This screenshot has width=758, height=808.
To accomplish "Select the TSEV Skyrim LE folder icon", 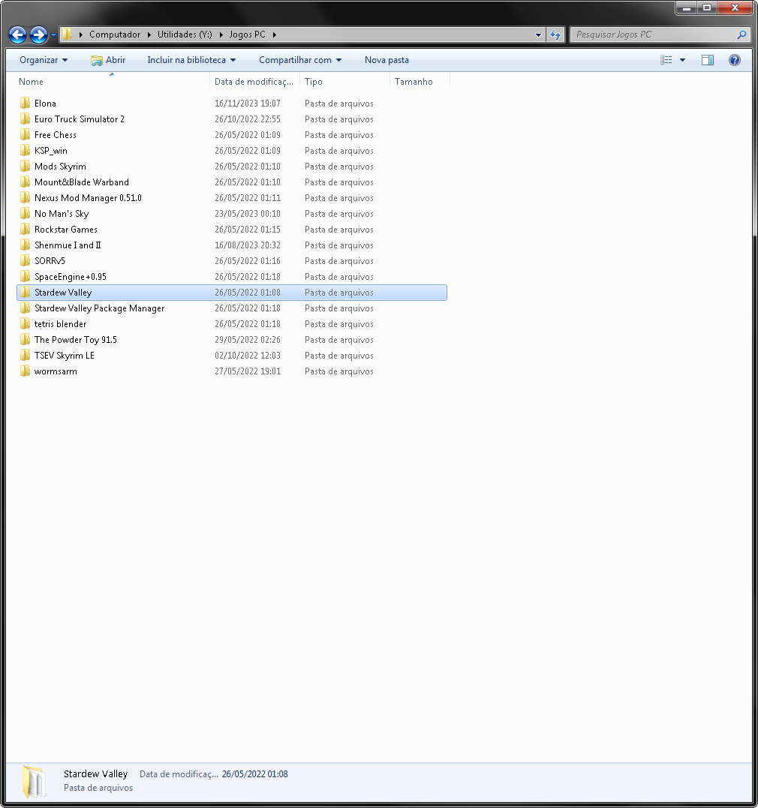I will pos(25,356).
